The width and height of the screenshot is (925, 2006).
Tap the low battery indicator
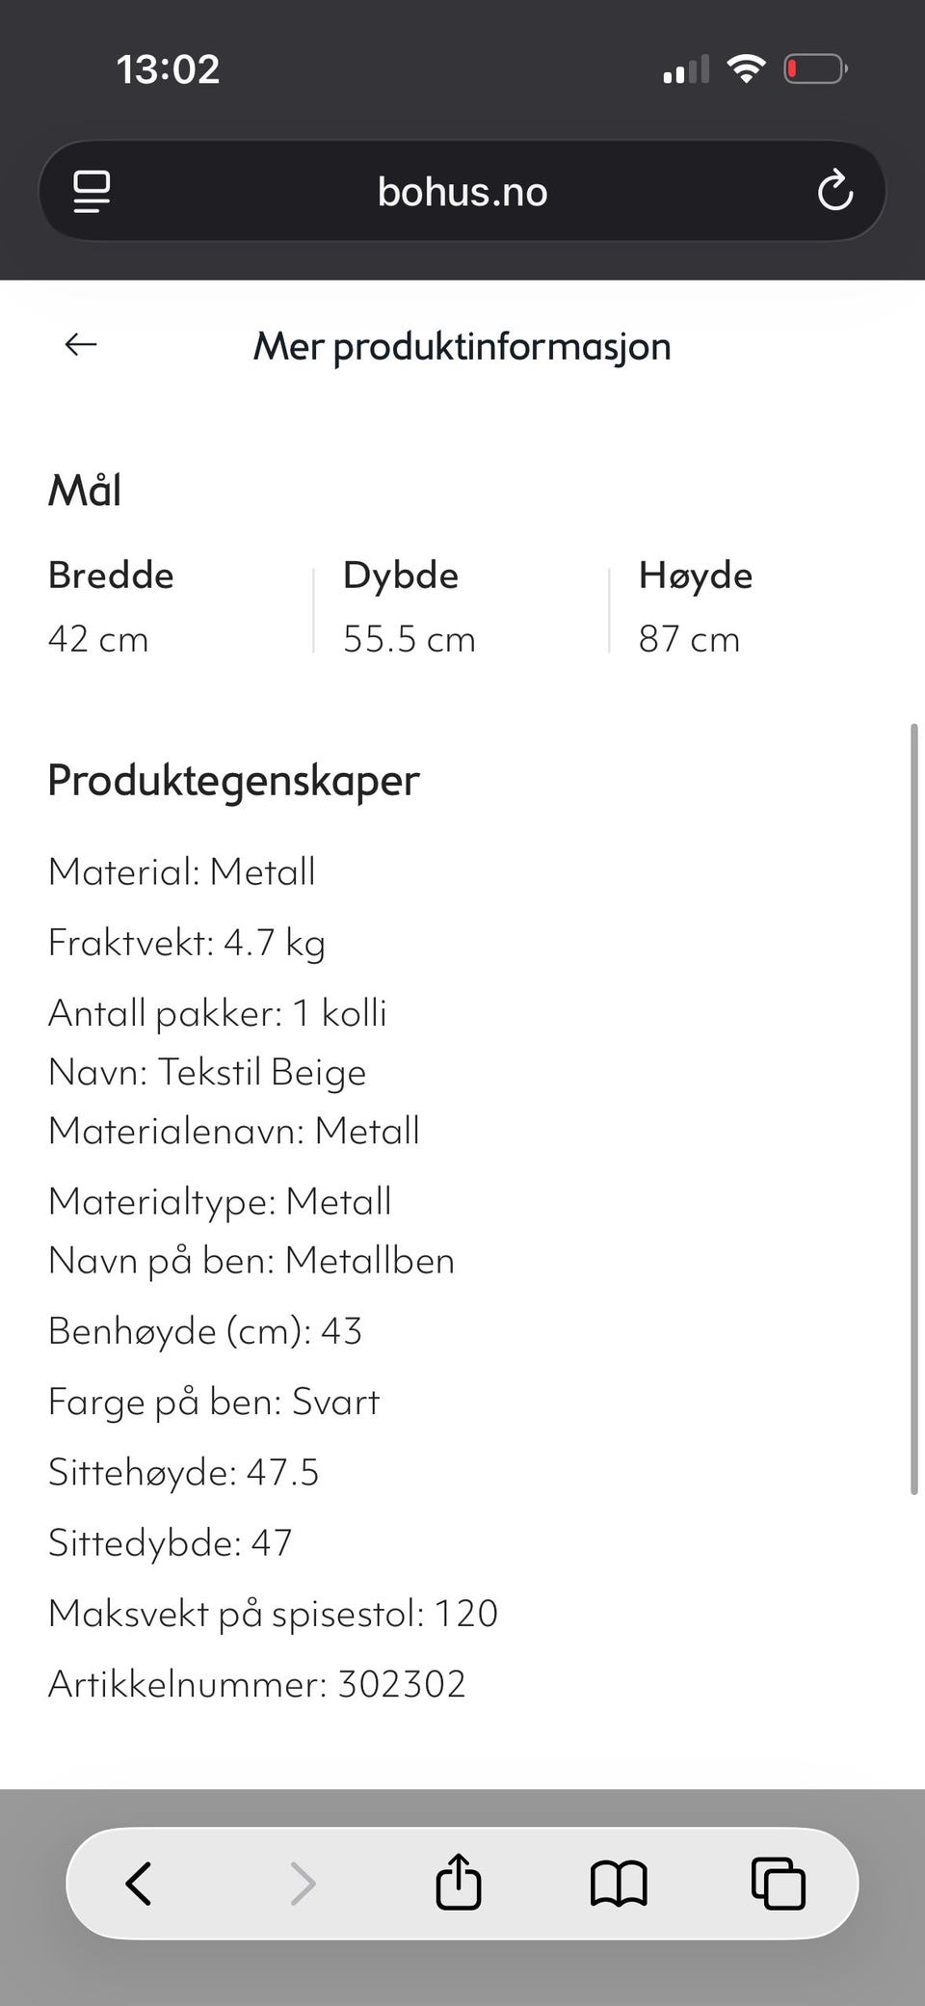point(814,69)
